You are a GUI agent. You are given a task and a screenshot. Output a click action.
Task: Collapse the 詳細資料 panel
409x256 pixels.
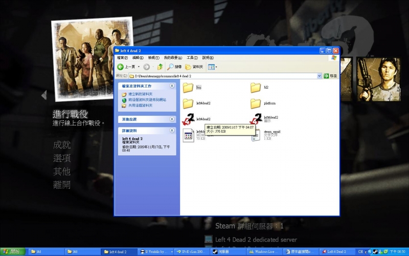(172, 131)
